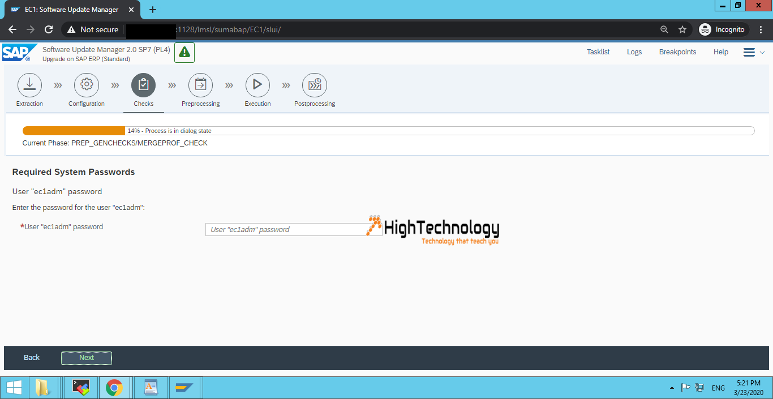Go back in Chrome browser

(12, 29)
